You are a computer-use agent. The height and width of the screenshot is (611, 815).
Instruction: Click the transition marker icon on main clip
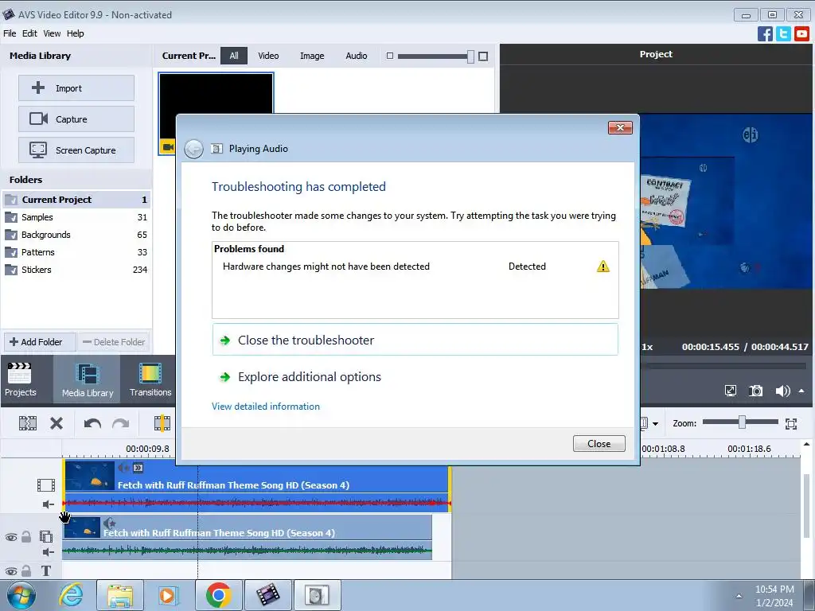(x=138, y=468)
